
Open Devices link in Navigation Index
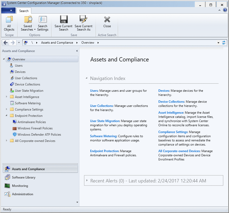(164, 91)
